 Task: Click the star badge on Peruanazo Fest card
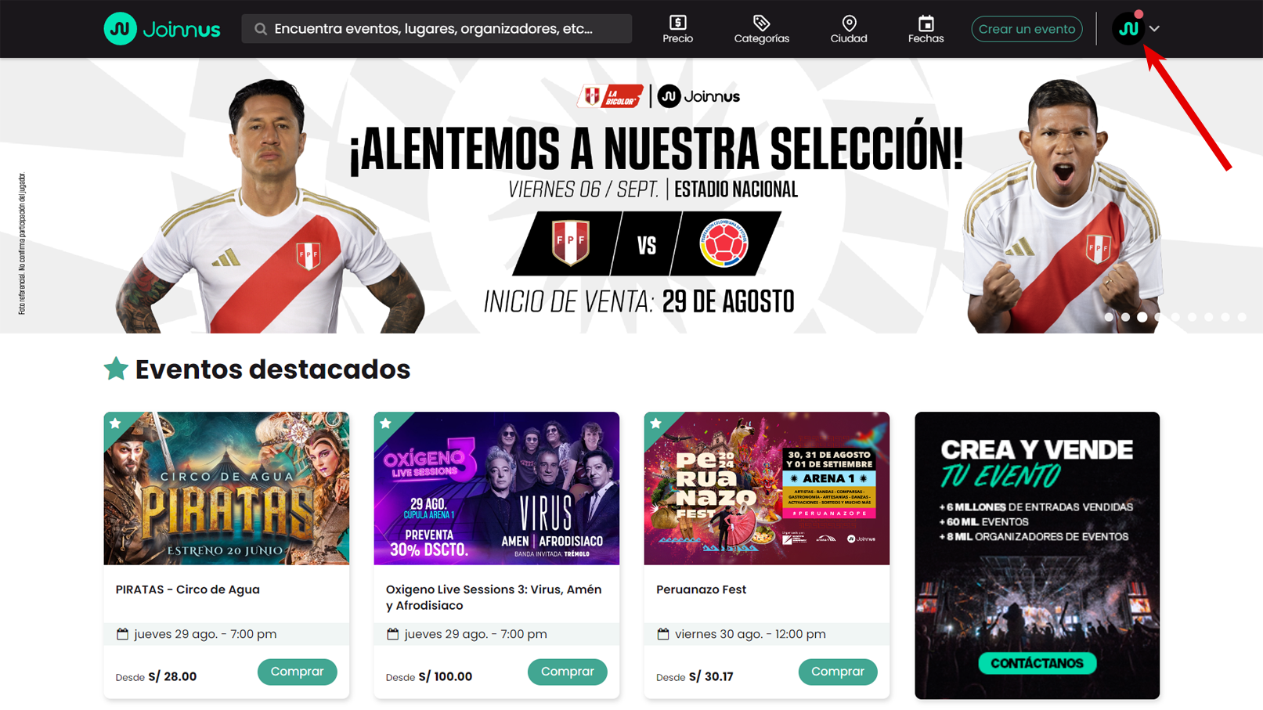(656, 423)
